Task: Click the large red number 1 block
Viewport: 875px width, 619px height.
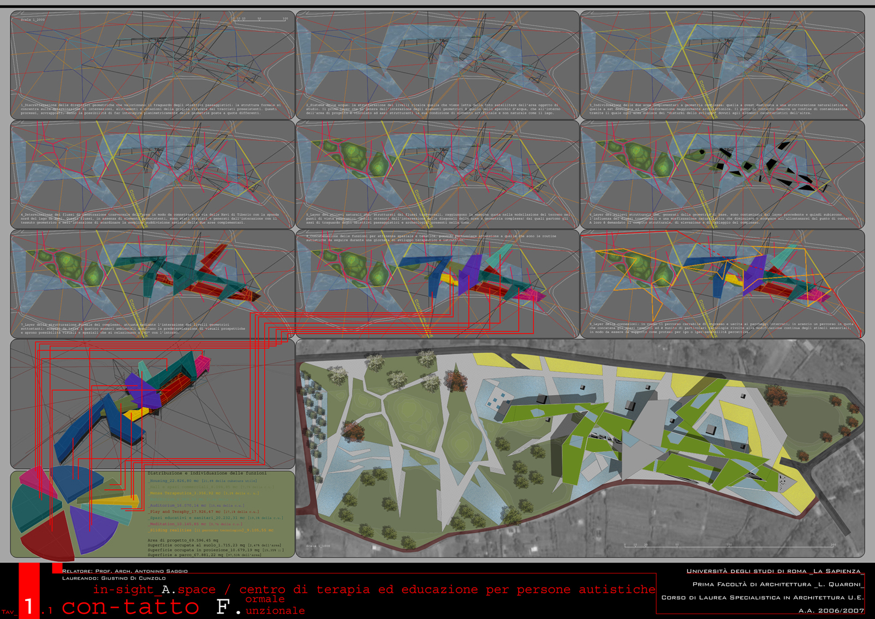Action: tap(29, 598)
